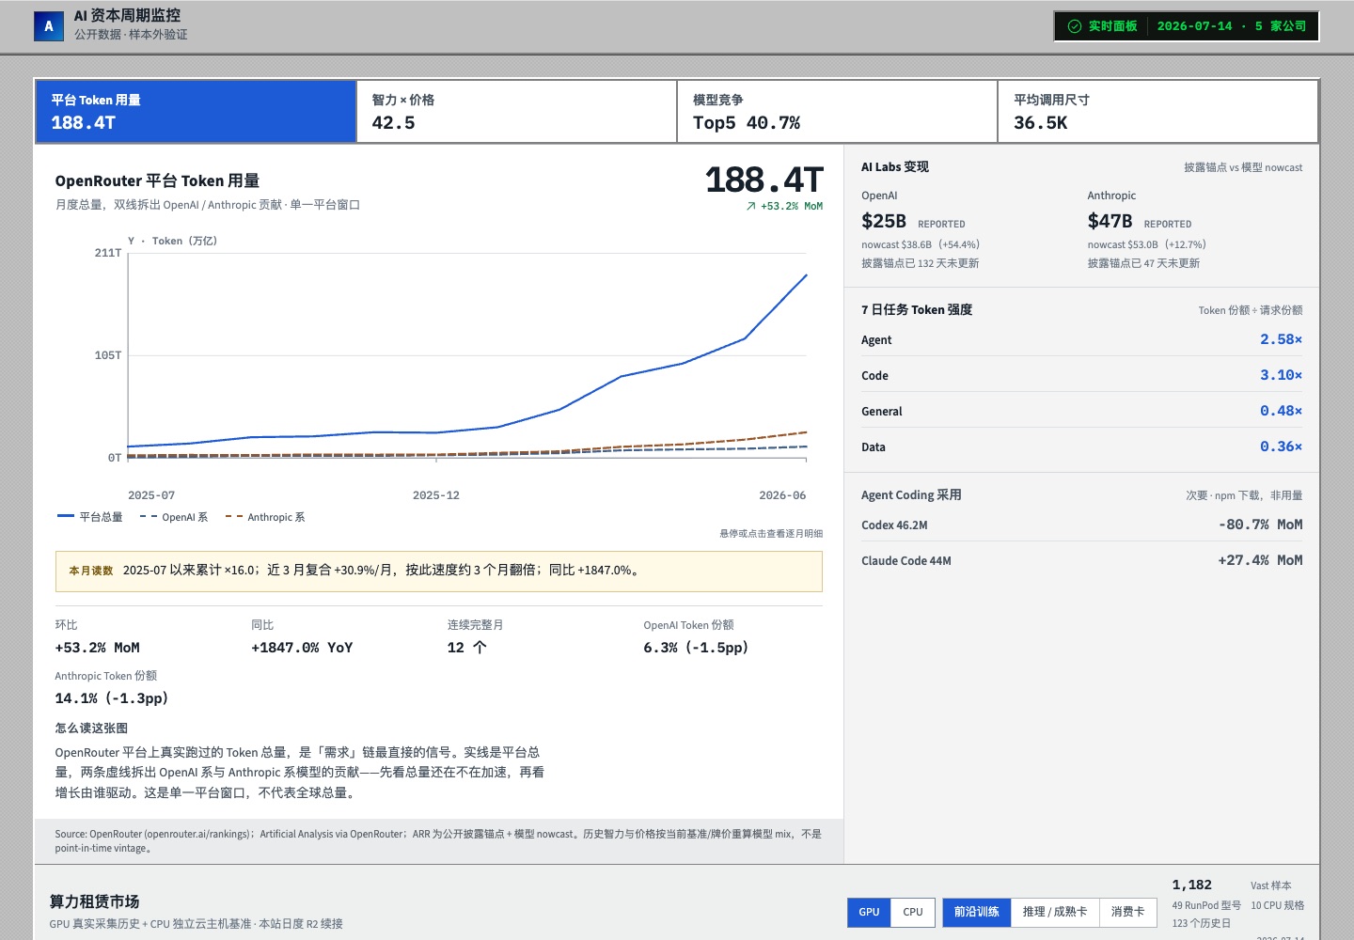Viewport: 1354px width, 940px height.
Task: Click the large 188.4T headline value
Action: [764, 180]
